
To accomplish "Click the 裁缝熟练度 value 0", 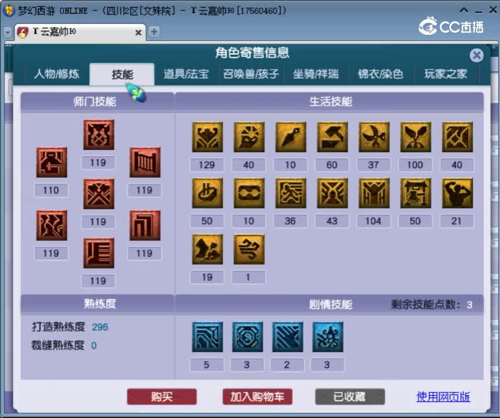I will [x=94, y=345].
